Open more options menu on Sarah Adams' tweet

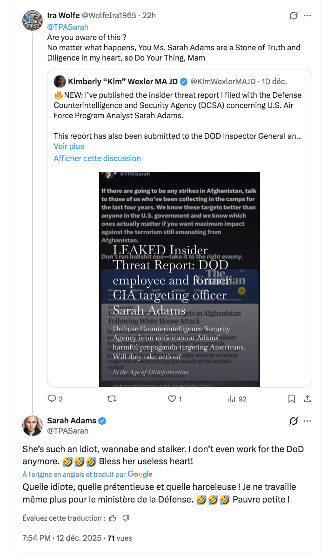[307, 421]
